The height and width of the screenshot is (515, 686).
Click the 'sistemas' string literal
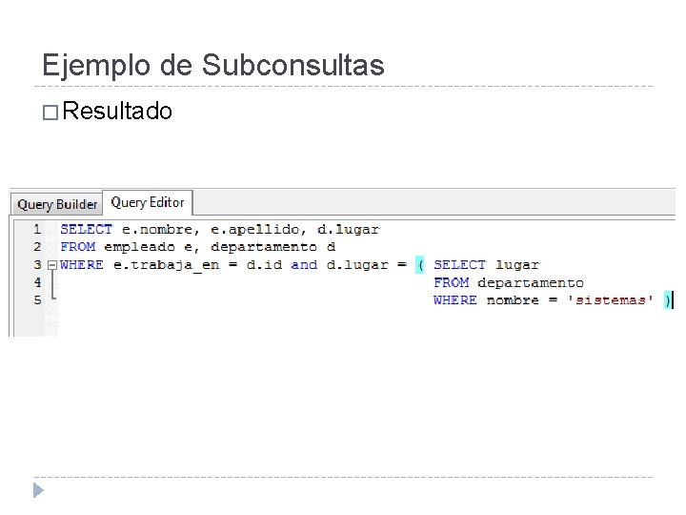[611, 300]
